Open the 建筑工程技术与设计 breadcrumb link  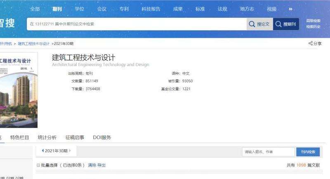(33, 44)
